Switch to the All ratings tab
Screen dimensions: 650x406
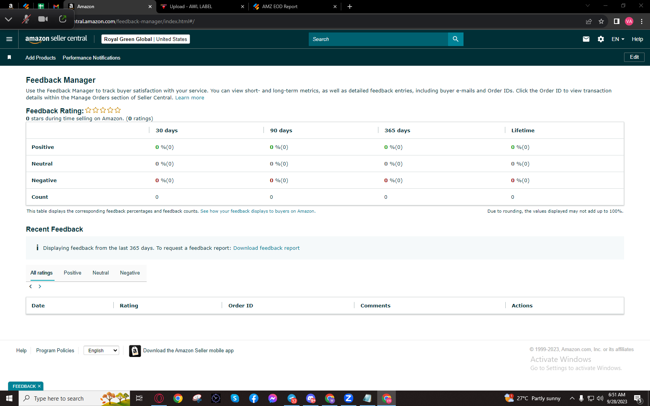coord(41,273)
